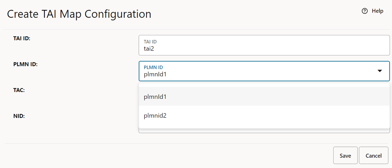This screenshot has height=168, width=392.
Task: Click the TAI ID placeholder label
Action: [150, 42]
